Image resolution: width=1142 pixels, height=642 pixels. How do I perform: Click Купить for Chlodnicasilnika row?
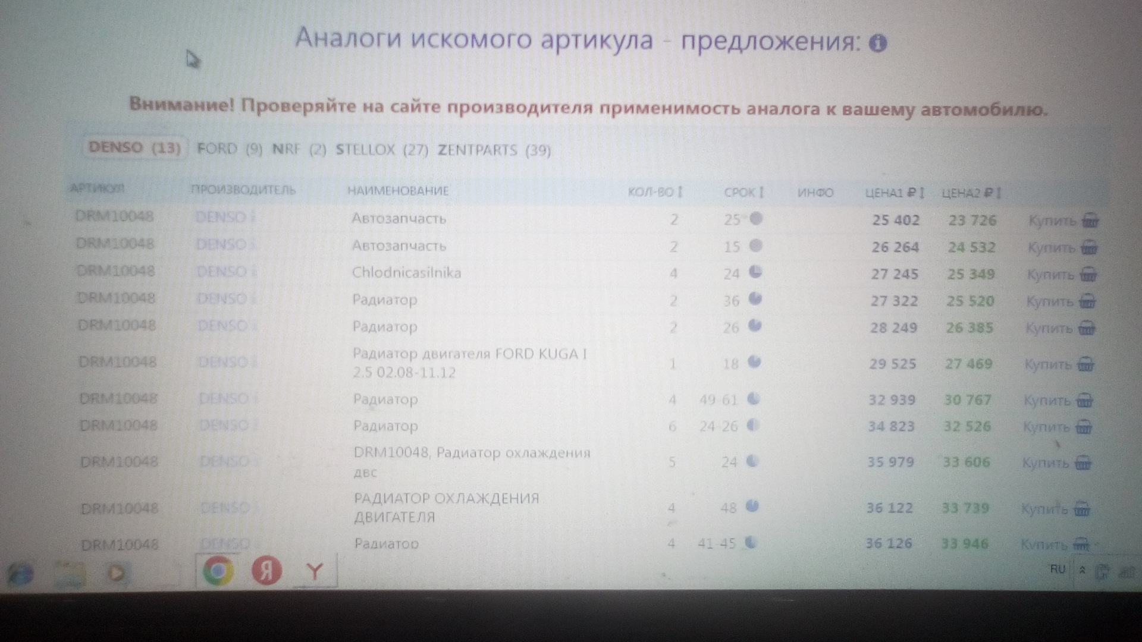(x=1050, y=275)
